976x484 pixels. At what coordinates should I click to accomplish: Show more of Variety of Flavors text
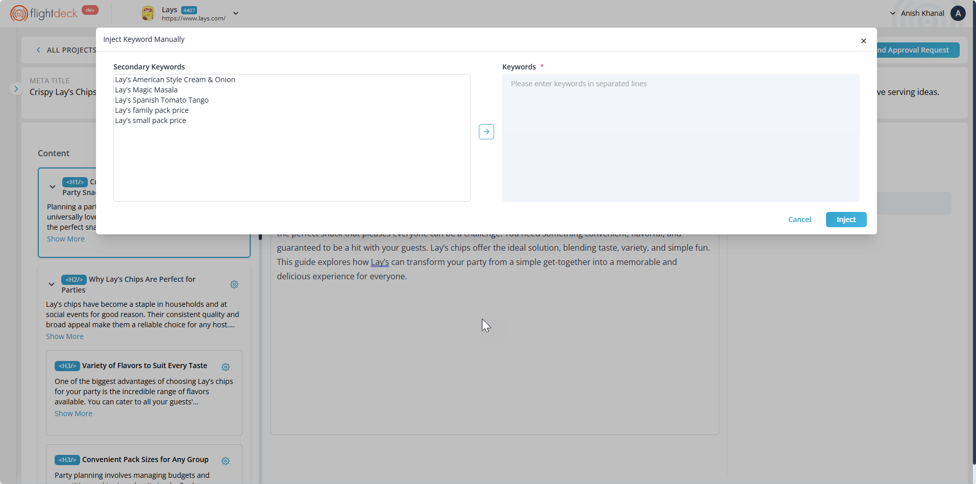point(74,414)
